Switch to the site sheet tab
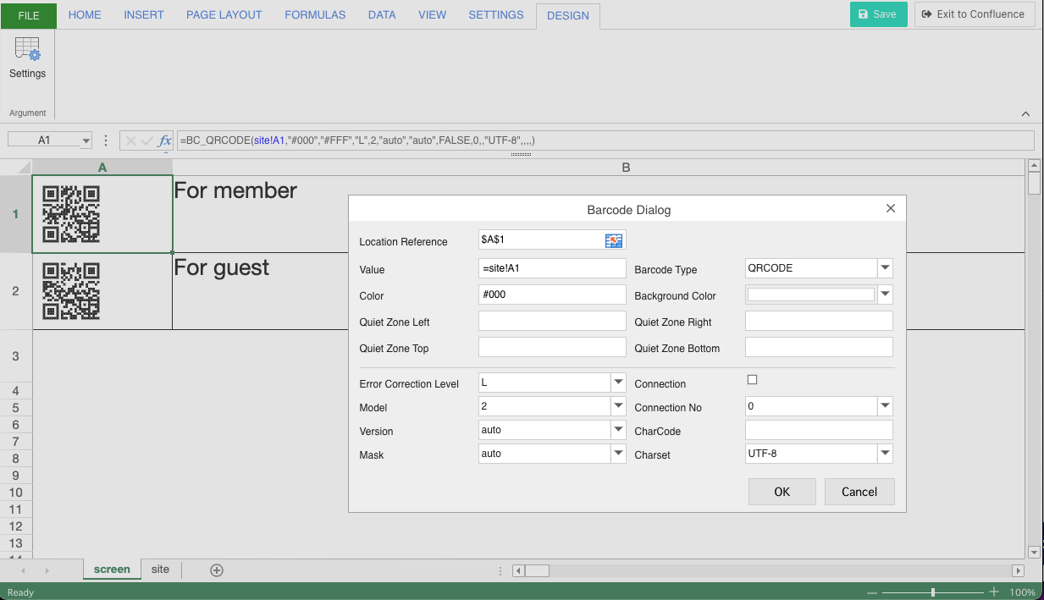The height and width of the screenshot is (600, 1044). click(161, 570)
